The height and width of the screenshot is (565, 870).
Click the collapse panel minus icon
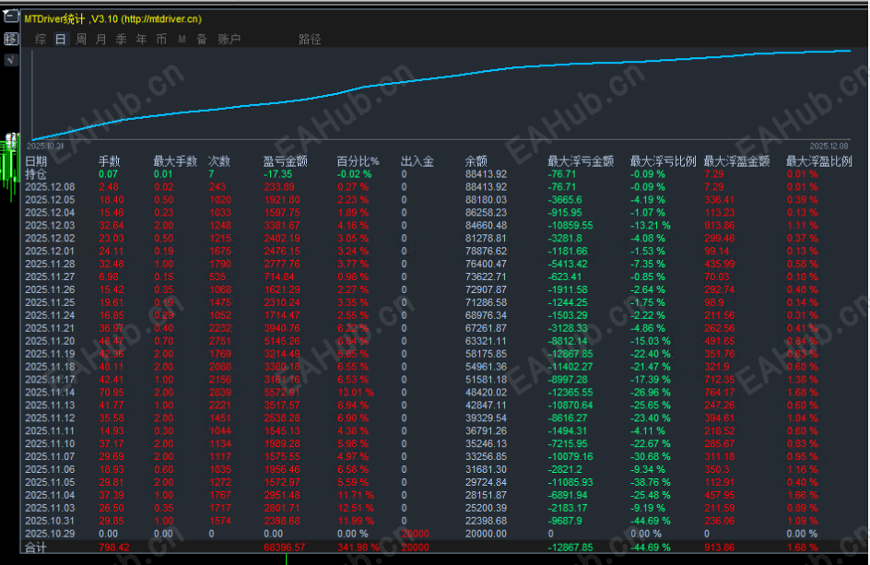point(10,17)
